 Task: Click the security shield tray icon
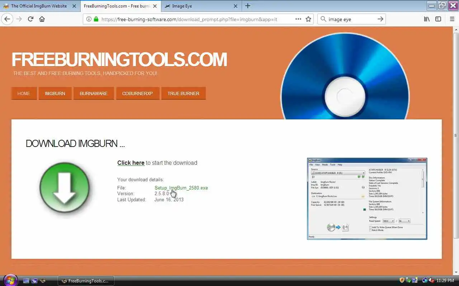pyautogui.click(x=402, y=280)
